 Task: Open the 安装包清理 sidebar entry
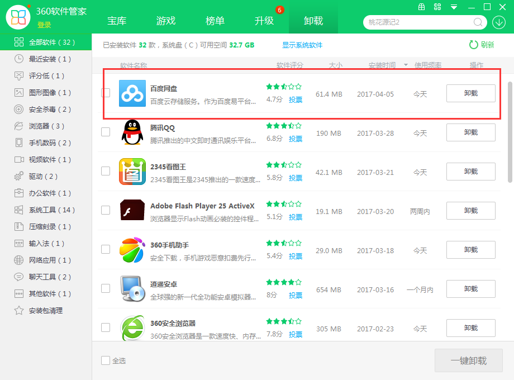point(35,310)
